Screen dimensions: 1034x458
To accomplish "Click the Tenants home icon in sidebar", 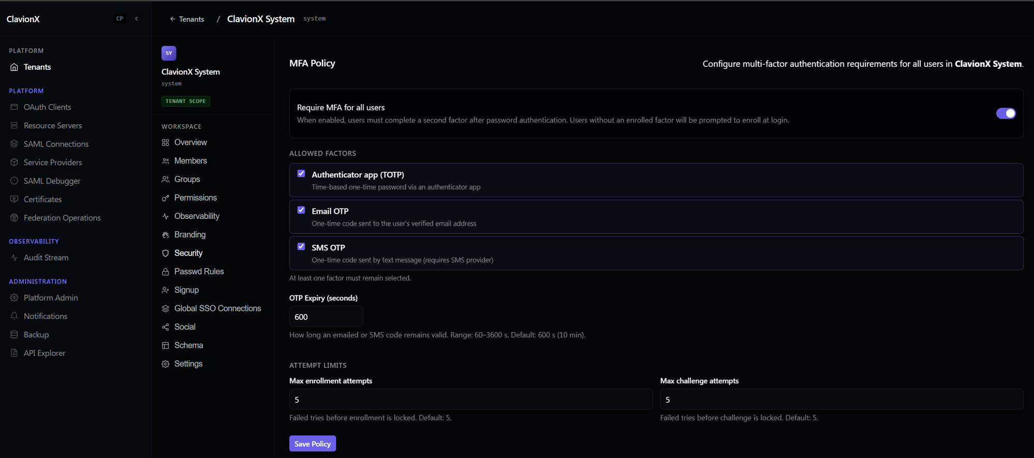I will pos(14,67).
